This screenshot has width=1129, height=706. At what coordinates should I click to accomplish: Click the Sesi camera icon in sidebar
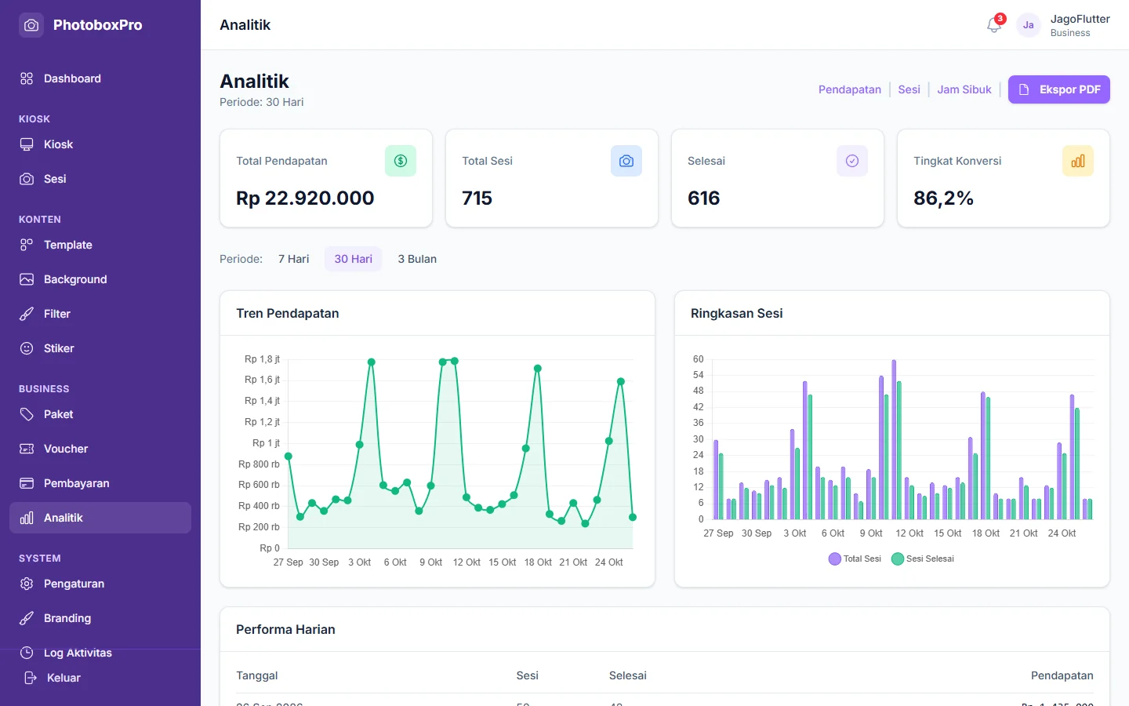(27, 179)
